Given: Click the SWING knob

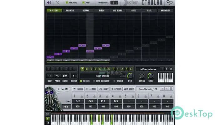Looking at the screenshot, I should tap(142, 76).
